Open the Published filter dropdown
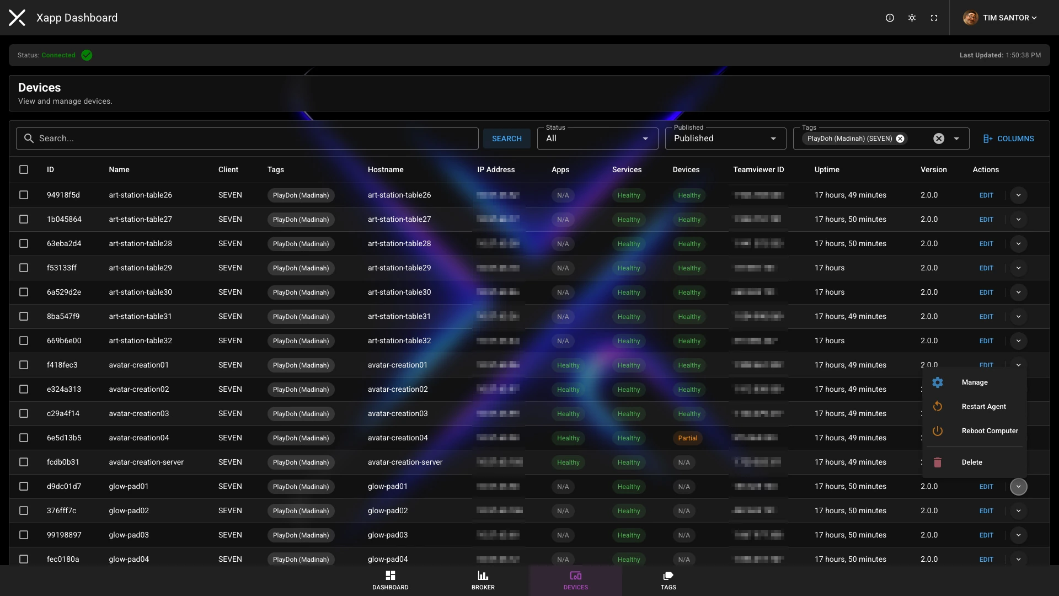1059x596 pixels. pos(725,139)
